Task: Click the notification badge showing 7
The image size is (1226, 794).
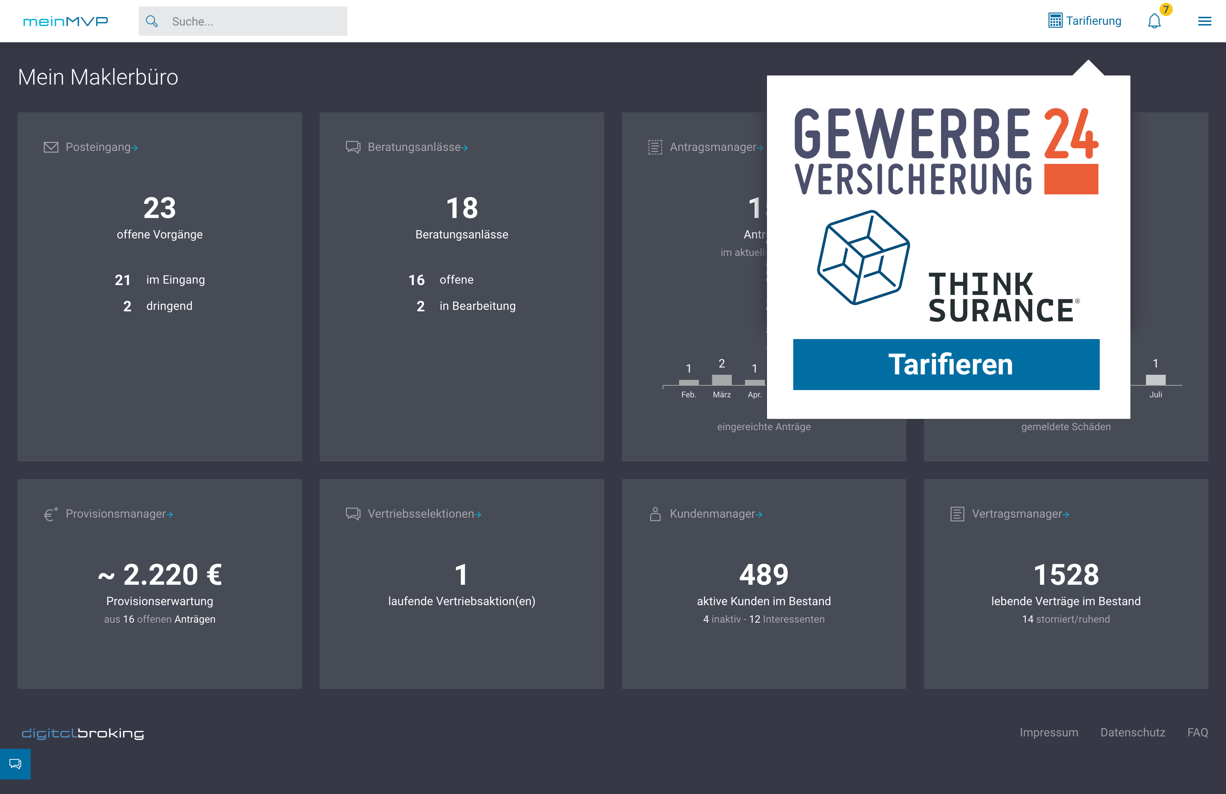Action: coord(1166,9)
